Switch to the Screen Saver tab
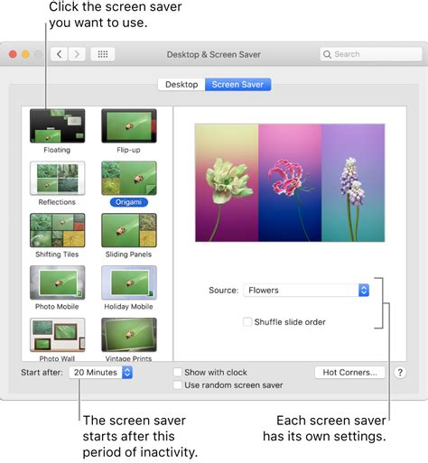Image resolution: width=428 pixels, height=463 pixels. (237, 85)
